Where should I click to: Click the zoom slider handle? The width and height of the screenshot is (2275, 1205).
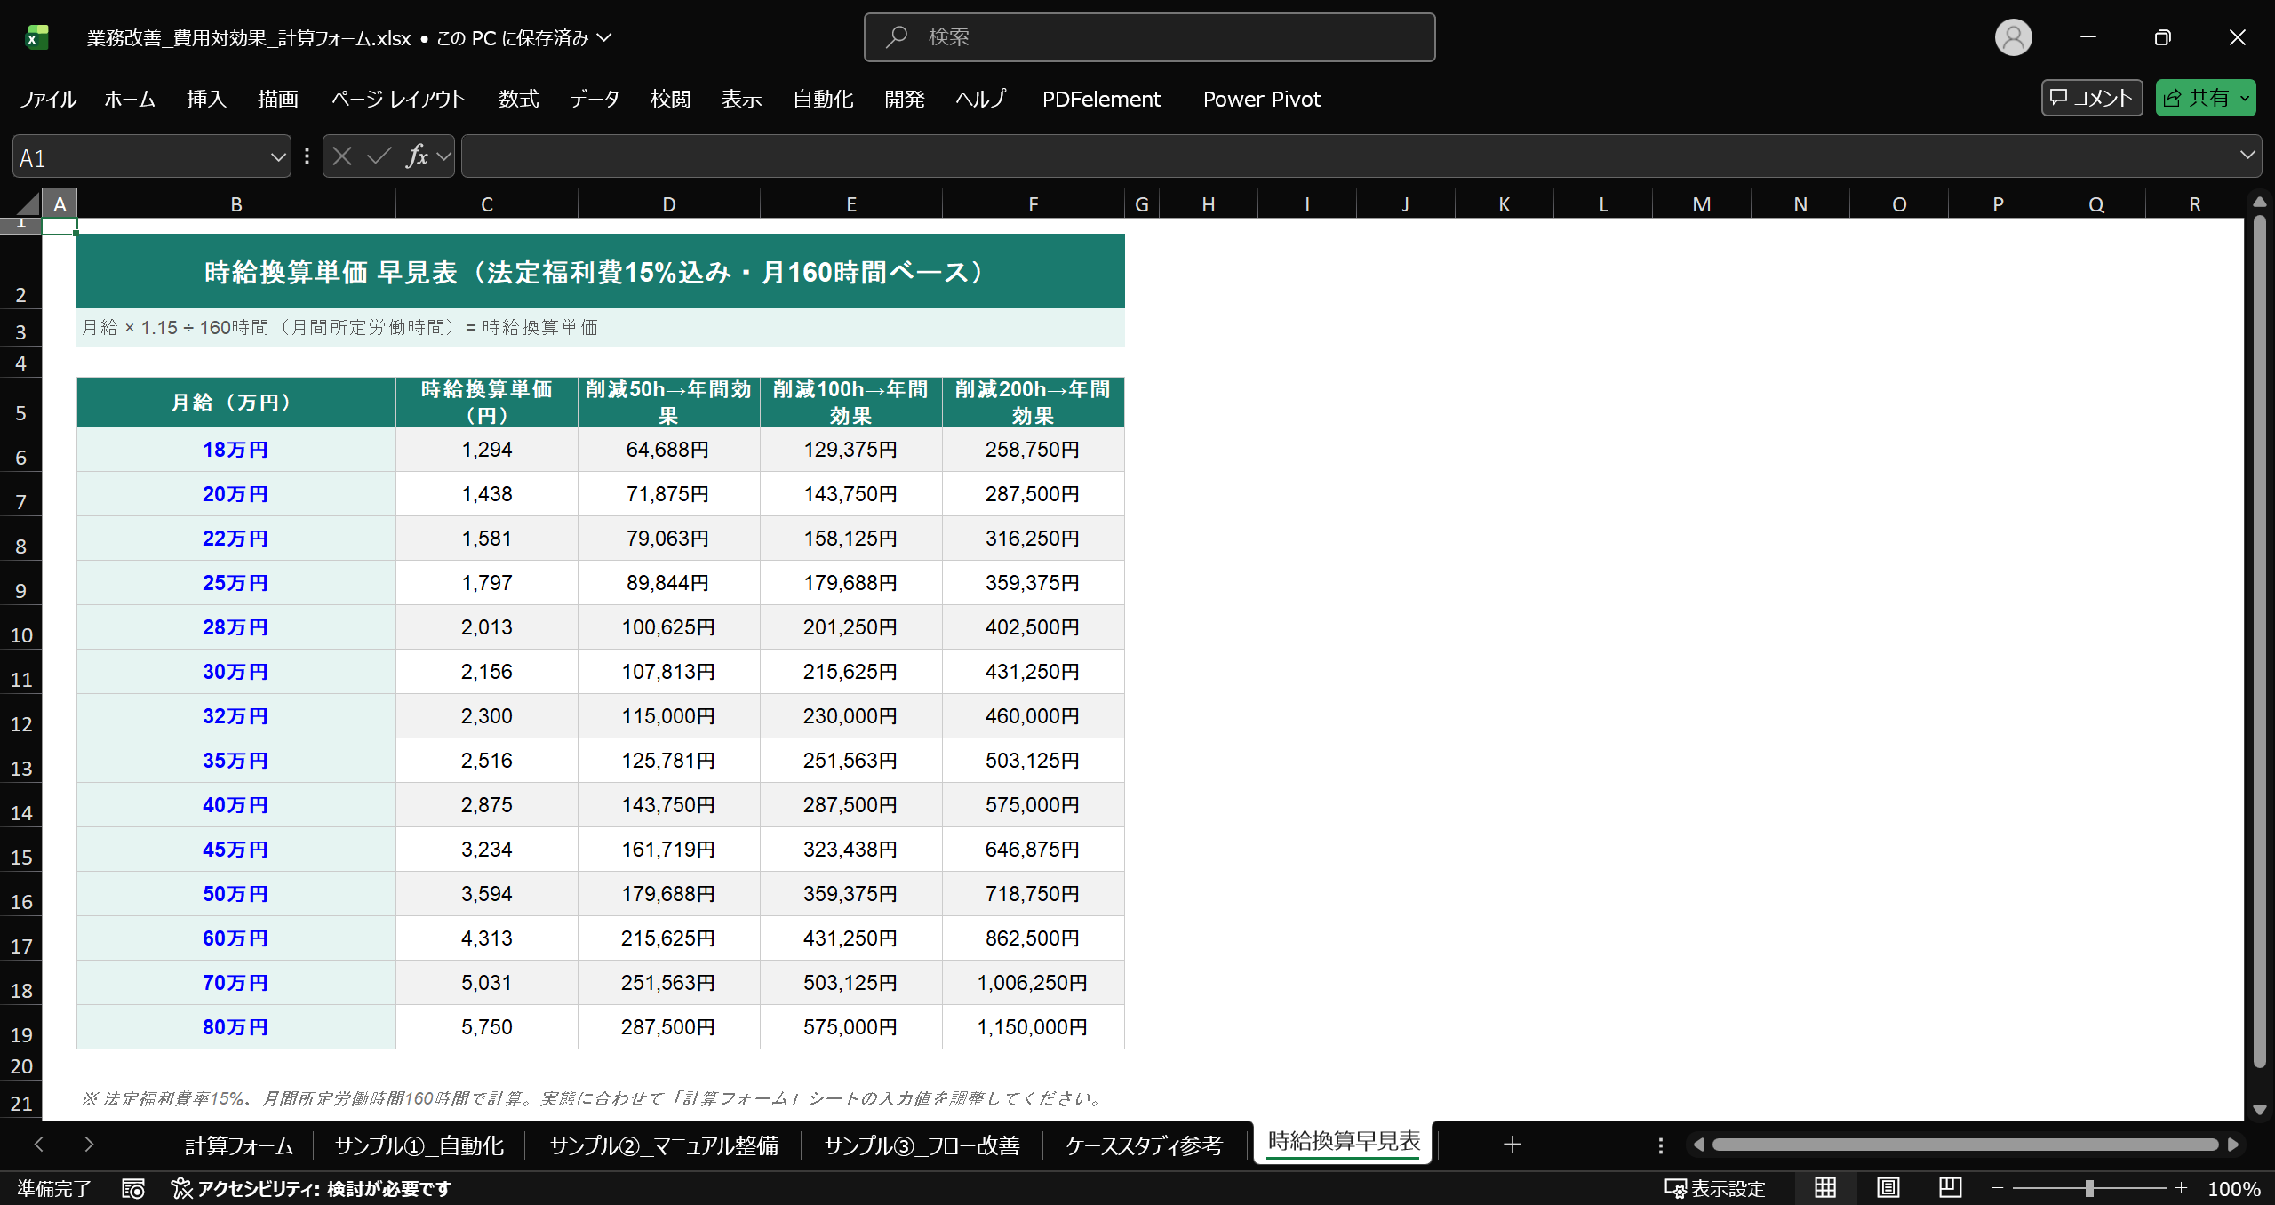2089,1188
